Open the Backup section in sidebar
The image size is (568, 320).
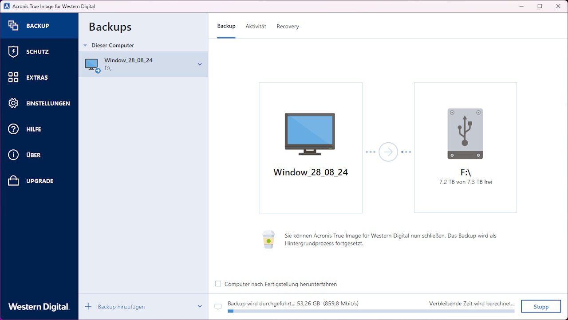(x=39, y=26)
